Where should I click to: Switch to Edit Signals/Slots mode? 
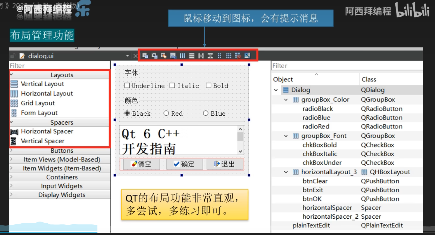(154, 55)
